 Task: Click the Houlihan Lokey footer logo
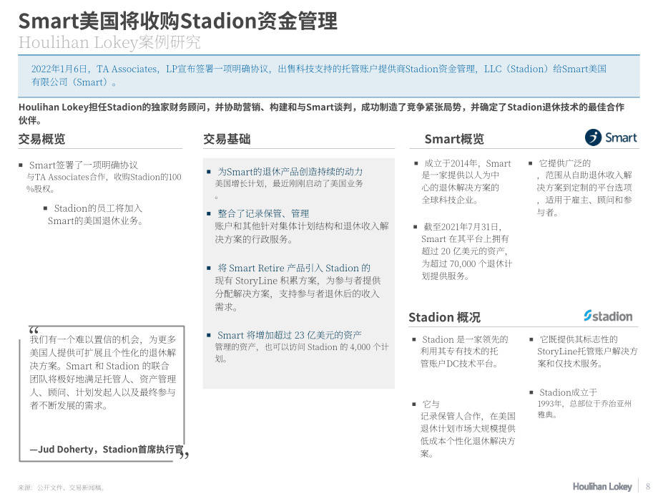coord(602,486)
